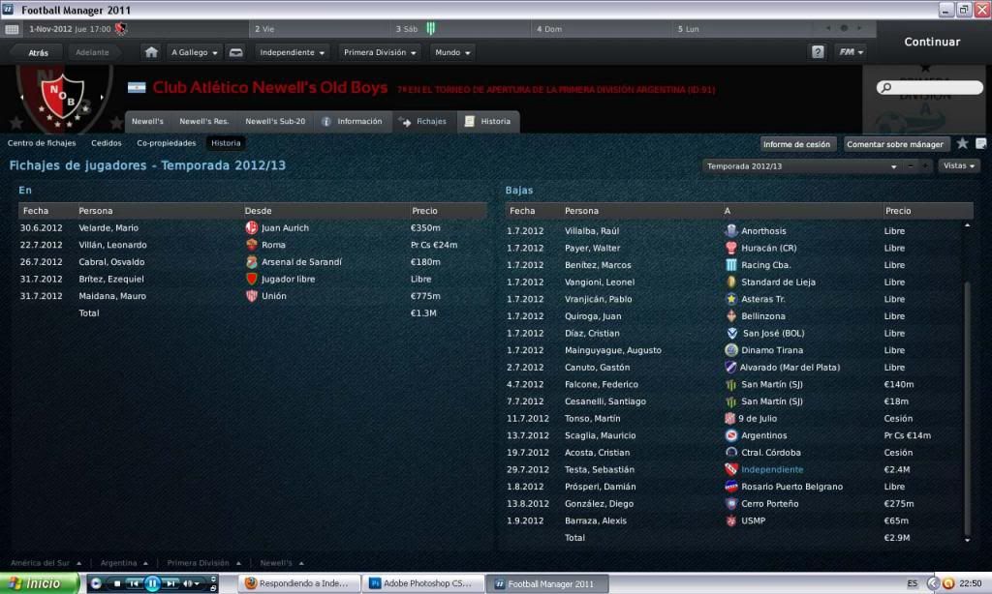Open the Independiente club link
992x594 pixels.
coord(772,470)
